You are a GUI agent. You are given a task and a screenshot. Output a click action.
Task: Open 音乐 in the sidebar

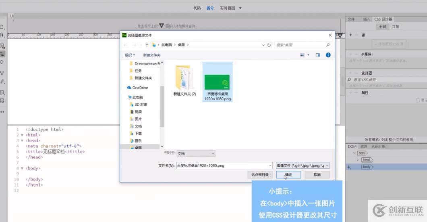[136, 141]
